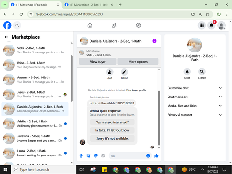Click the browser address bar URL
The image size is (232, 174).
69,14
